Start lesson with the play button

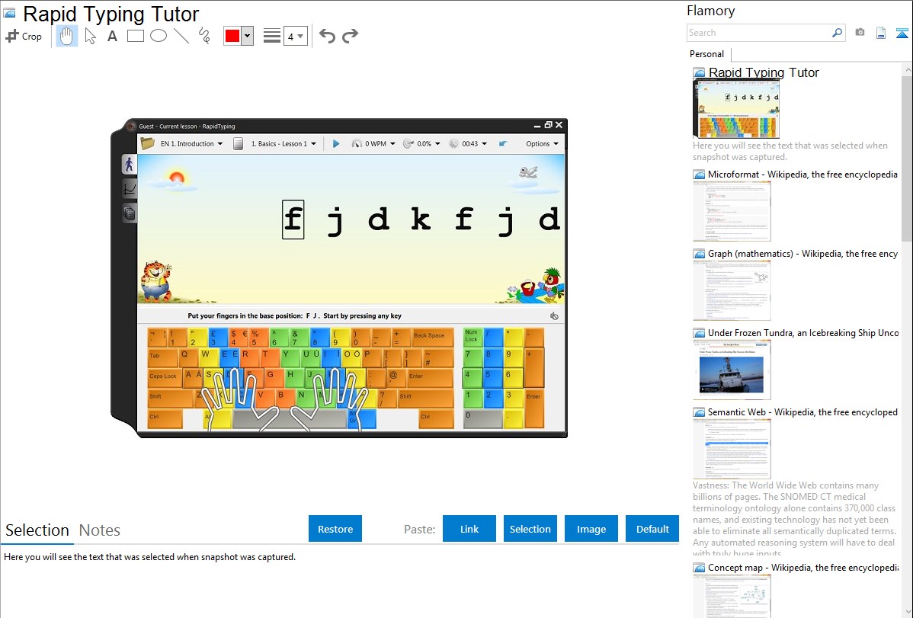coord(336,144)
